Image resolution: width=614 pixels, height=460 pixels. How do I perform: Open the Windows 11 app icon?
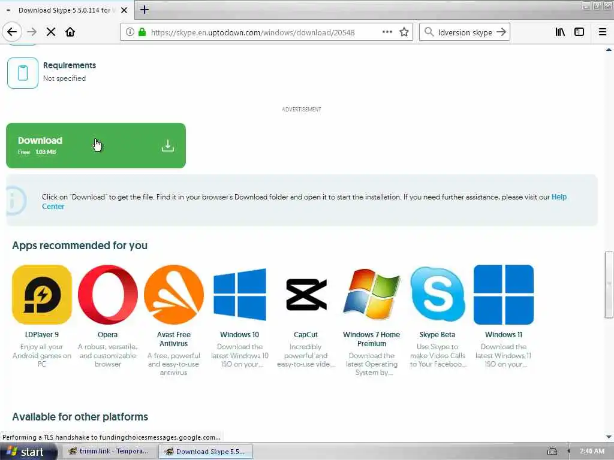[504, 295]
